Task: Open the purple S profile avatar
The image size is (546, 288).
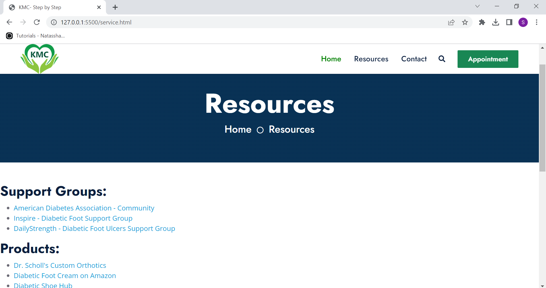Action: coord(523,22)
